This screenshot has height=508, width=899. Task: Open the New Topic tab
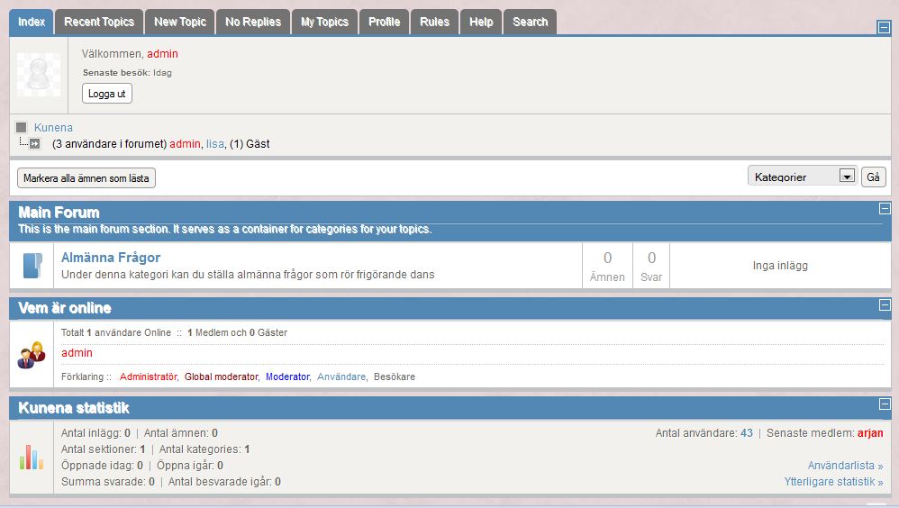tap(180, 22)
